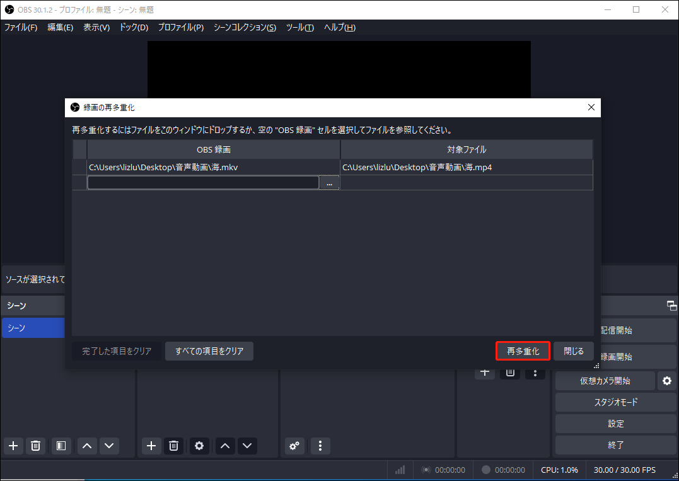Click streaming status icon in status bar
679x481 pixels.
pyautogui.click(x=426, y=470)
